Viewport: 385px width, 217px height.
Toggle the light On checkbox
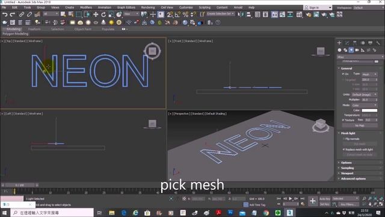[x=343, y=74]
